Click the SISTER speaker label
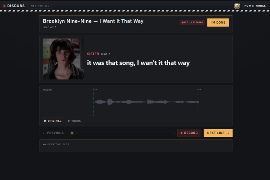This screenshot has width=270, height=180. coord(93,54)
